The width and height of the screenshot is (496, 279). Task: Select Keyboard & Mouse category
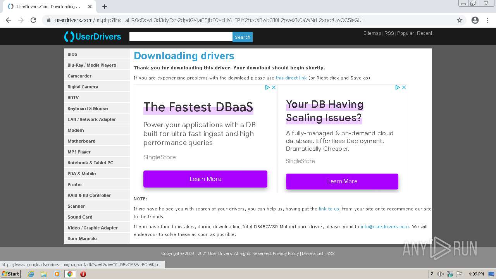(97, 108)
